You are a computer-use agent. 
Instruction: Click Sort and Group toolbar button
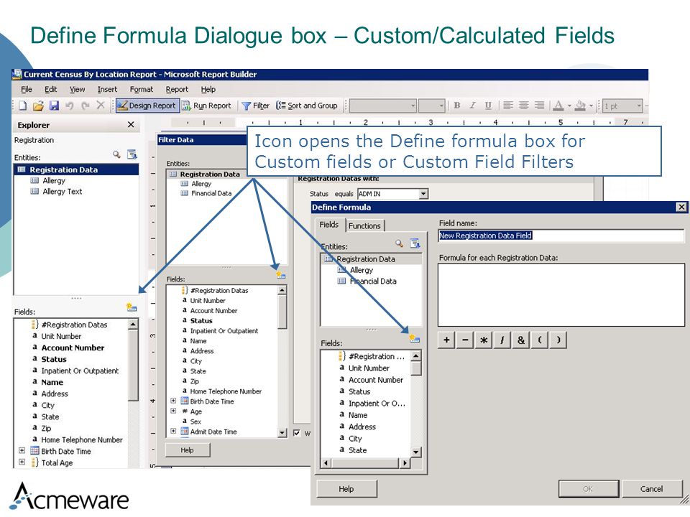[x=307, y=106]
